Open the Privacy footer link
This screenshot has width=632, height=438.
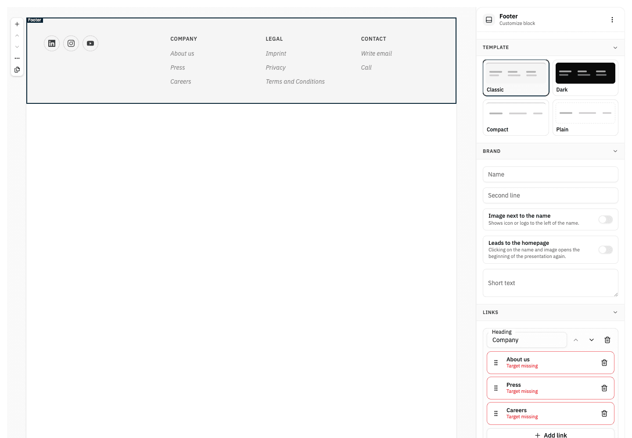276,67
